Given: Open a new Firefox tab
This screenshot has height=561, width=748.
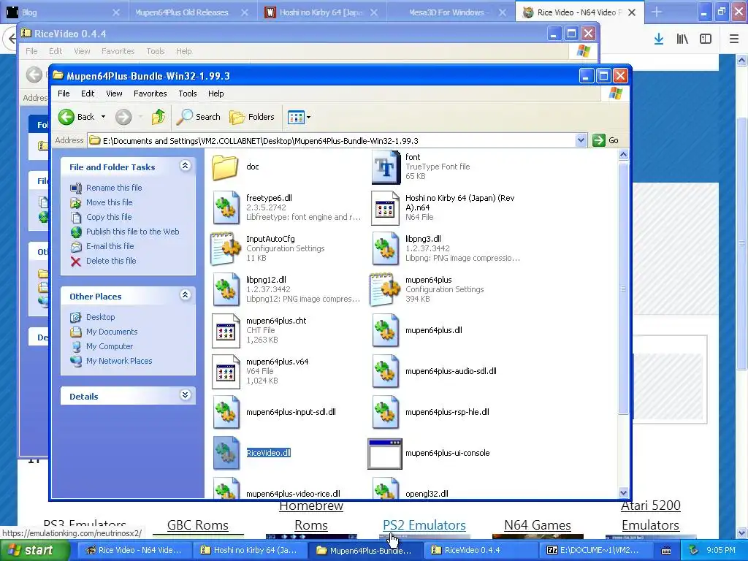Looking at the screenshot, I should 657,12.
